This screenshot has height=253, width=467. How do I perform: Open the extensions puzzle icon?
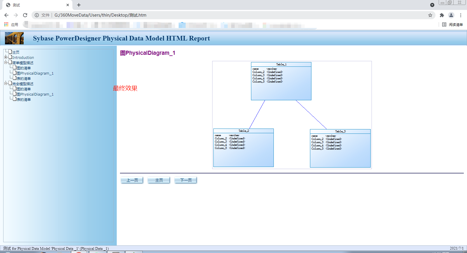point(442,15)
